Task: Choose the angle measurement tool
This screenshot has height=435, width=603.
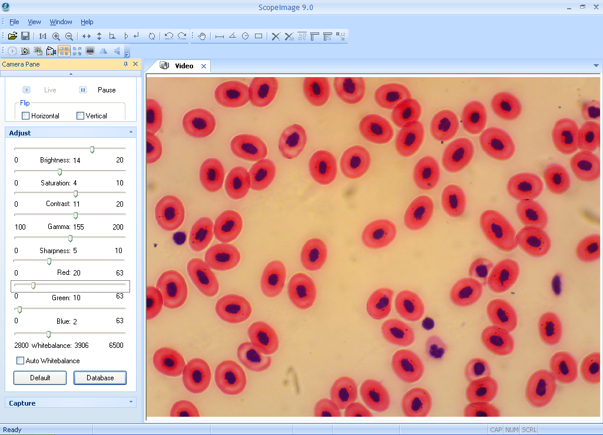Action: point(233,36)
